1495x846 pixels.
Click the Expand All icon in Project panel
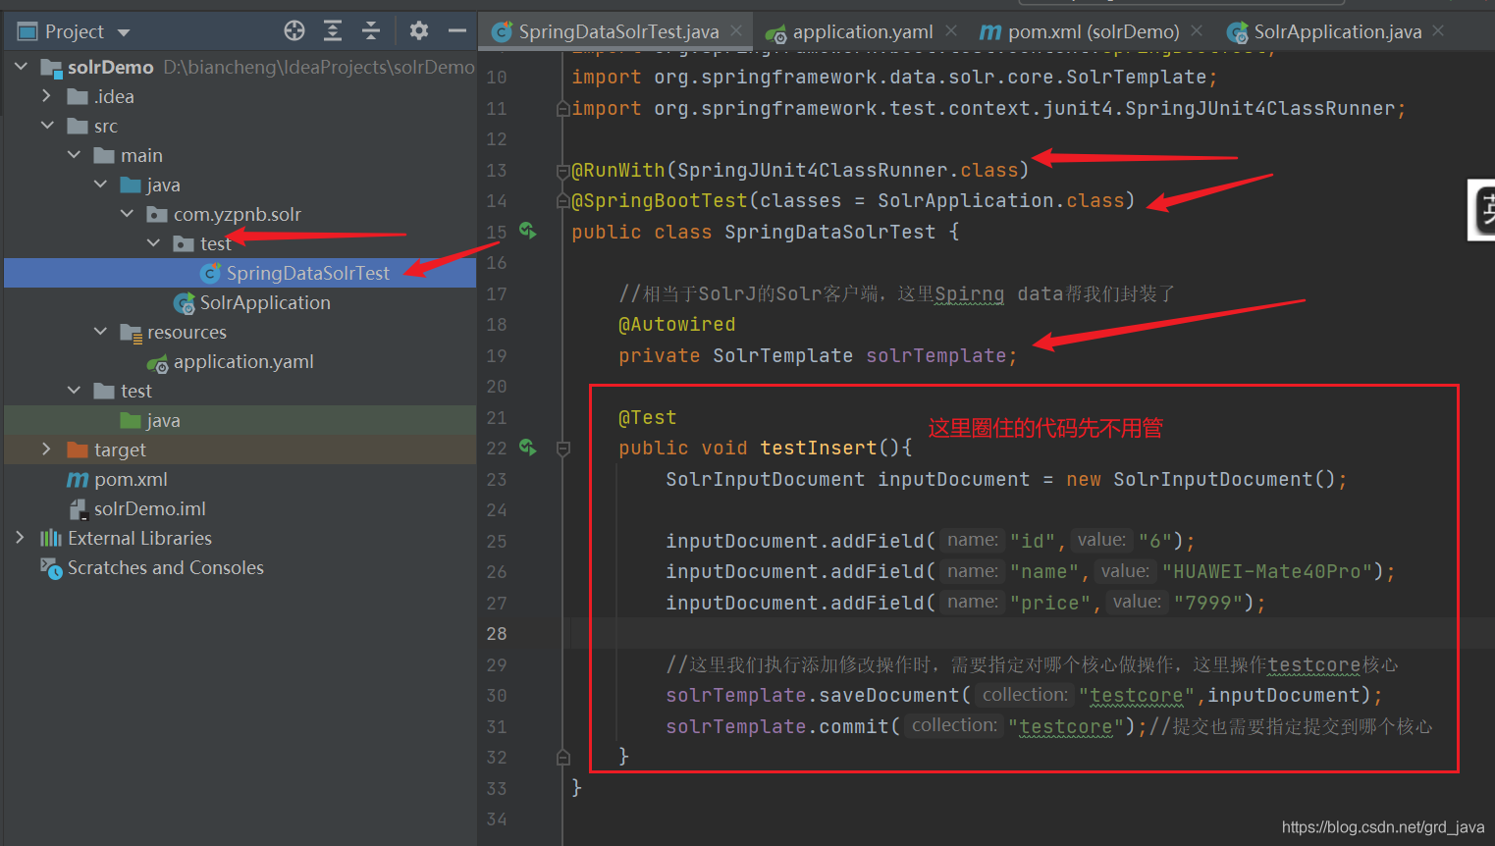click(x=333, y=30)
